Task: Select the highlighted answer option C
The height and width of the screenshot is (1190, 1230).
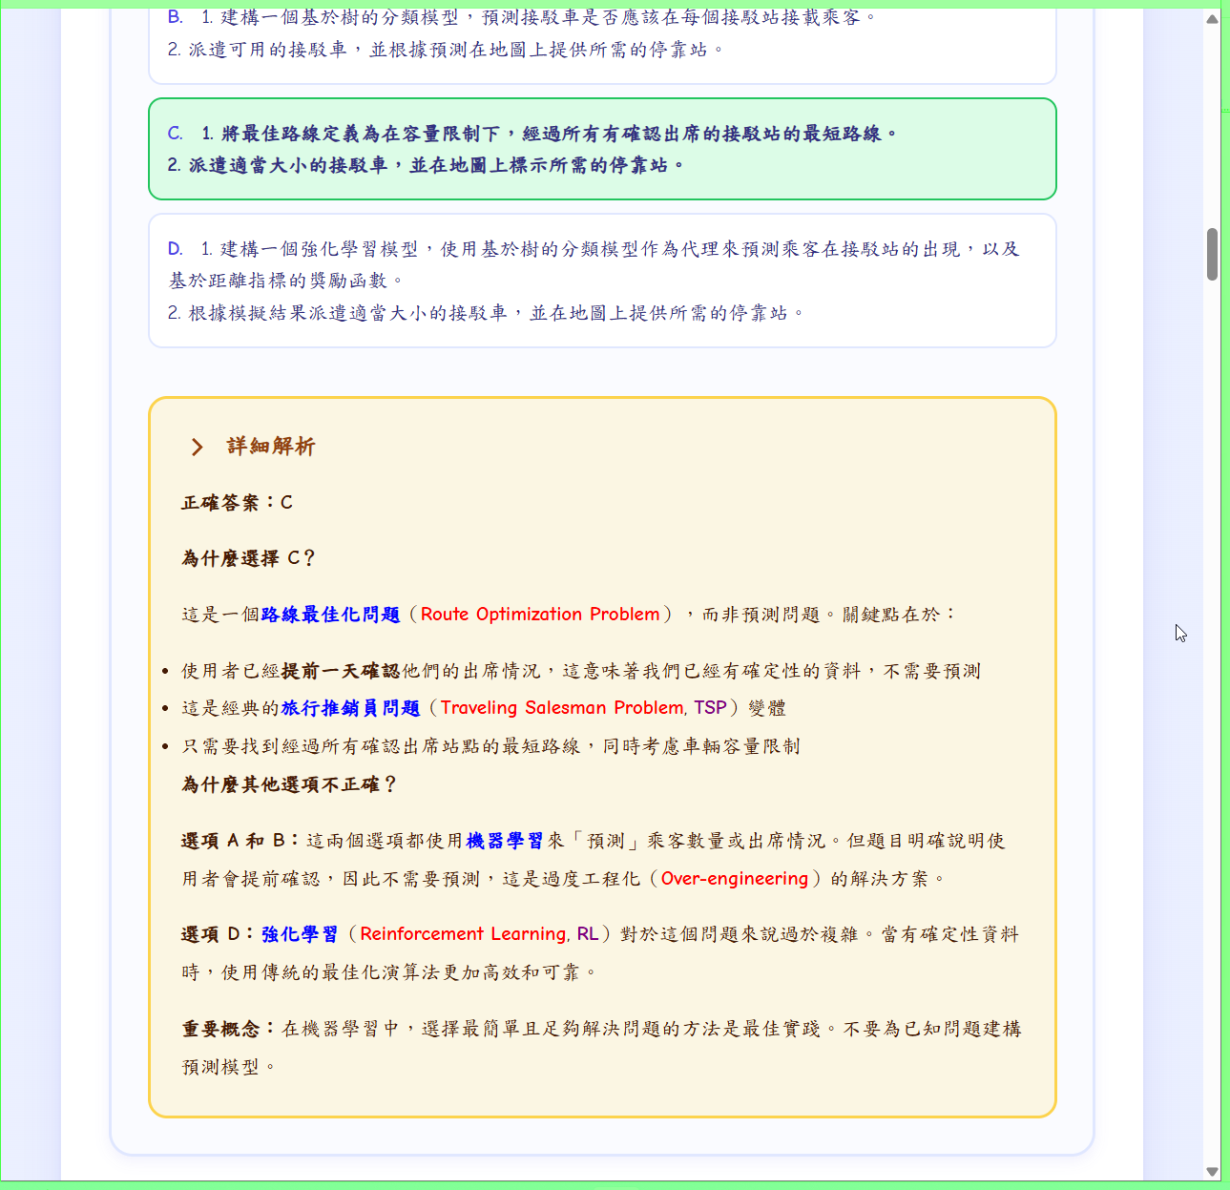Action: [602, 149]
